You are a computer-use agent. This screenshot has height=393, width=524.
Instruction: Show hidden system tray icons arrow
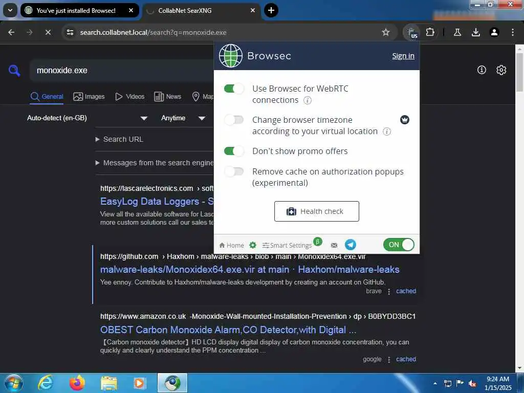(435, 383)
